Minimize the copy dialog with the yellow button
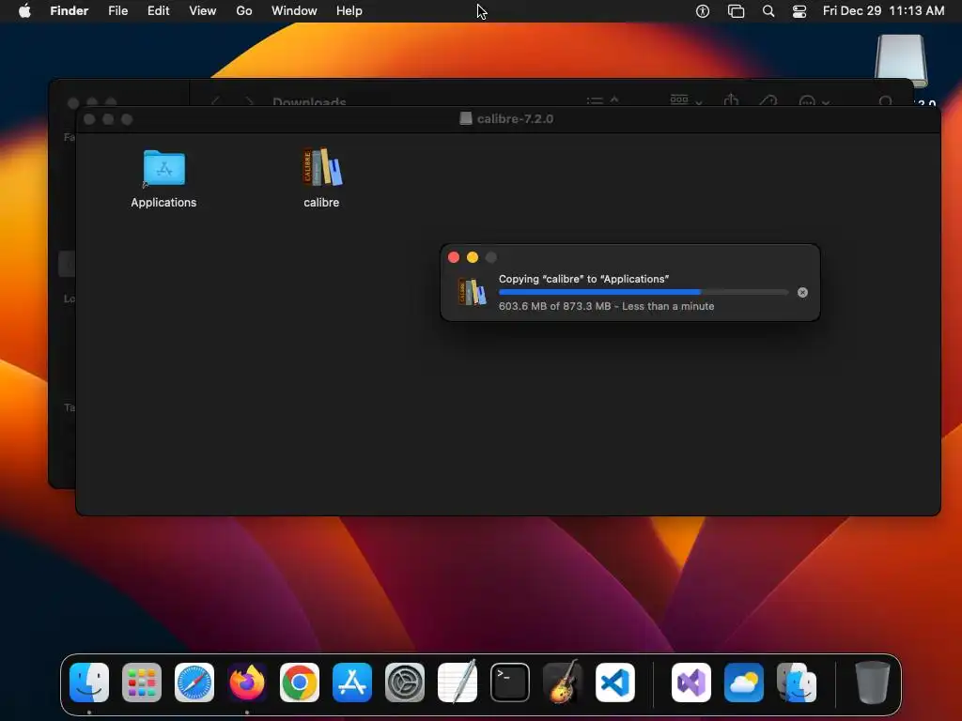This screenshot has width=962, height=721. coord(473,257)
